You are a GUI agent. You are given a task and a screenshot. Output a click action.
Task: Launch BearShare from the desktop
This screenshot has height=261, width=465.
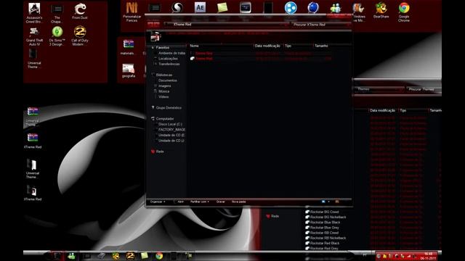point(381,11)
